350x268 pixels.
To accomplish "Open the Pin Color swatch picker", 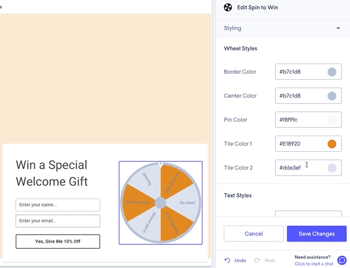I will pos(332,120).
